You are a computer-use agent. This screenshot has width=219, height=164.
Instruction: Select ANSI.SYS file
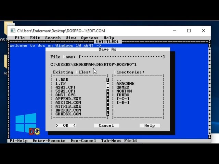(65, 95)
